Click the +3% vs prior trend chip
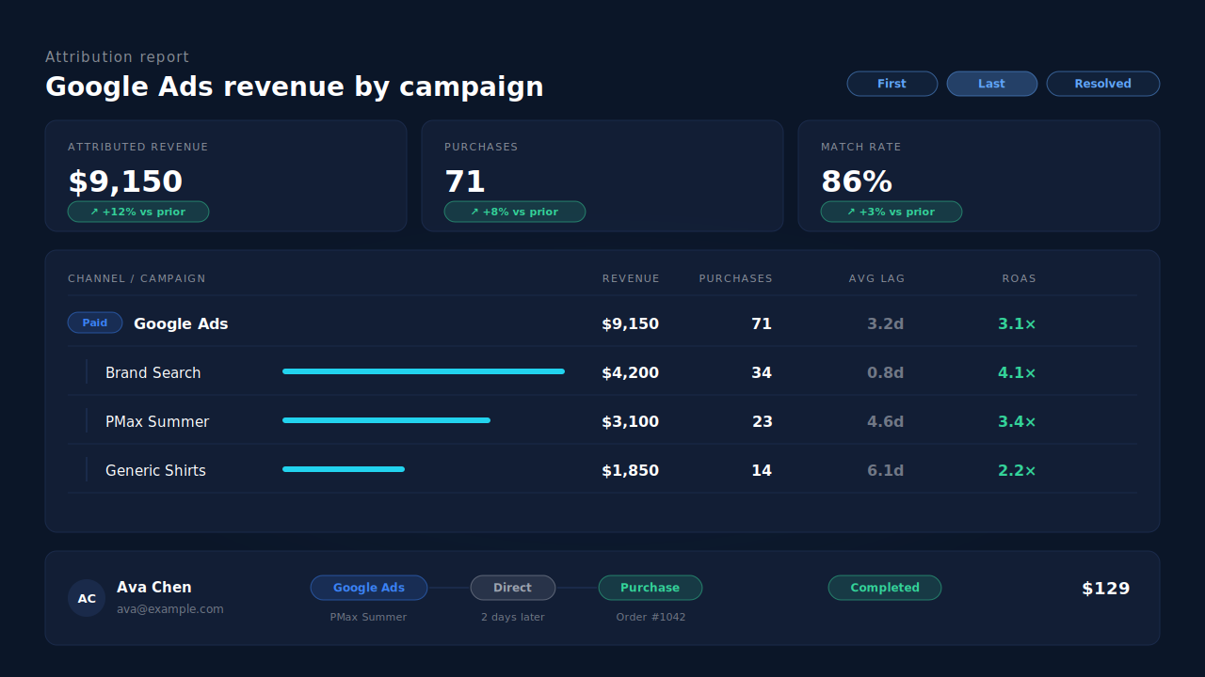Screen dimensions: 1205x677 (892, 212)
